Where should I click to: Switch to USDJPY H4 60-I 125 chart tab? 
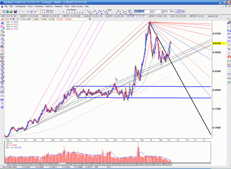coord(157,16)
